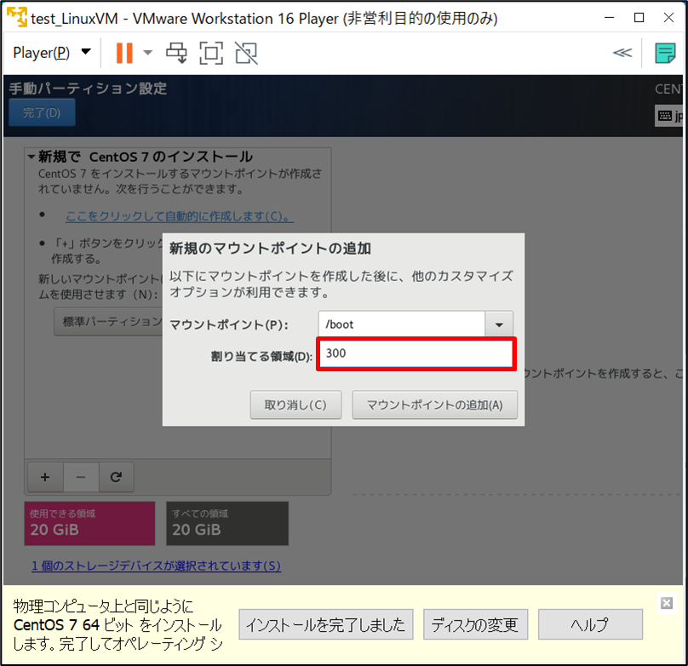
Task: Click the send Ctrl+Alt+Del toolbar icon
Action: point(176,53)
